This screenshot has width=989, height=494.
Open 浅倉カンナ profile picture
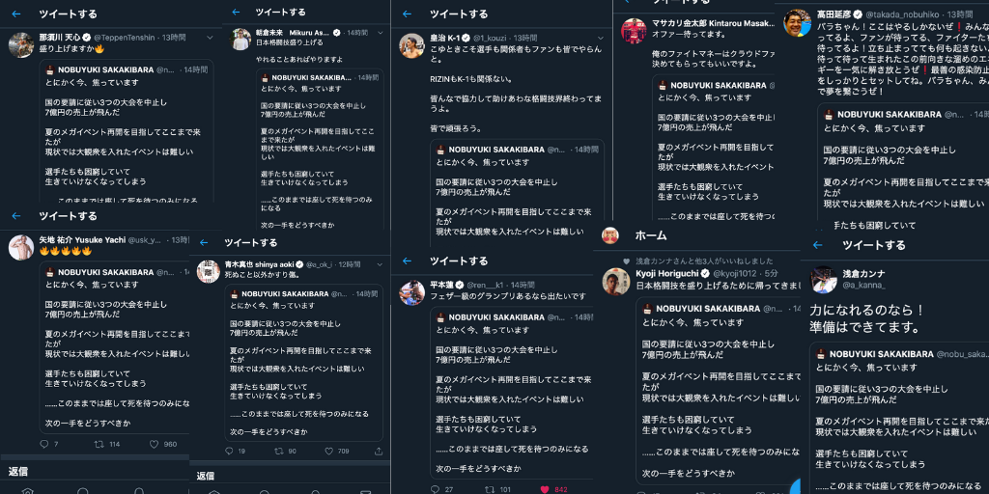click(823, 279)
